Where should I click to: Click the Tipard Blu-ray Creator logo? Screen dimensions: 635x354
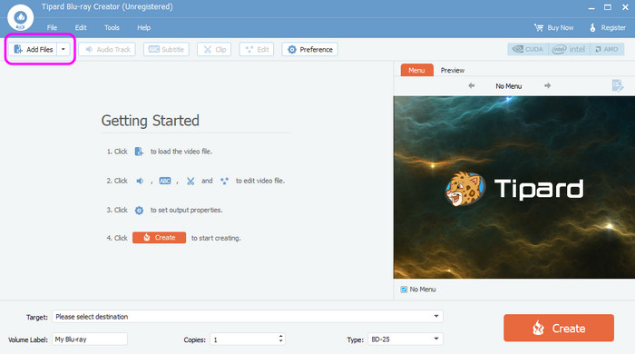(x=20, y=18)
